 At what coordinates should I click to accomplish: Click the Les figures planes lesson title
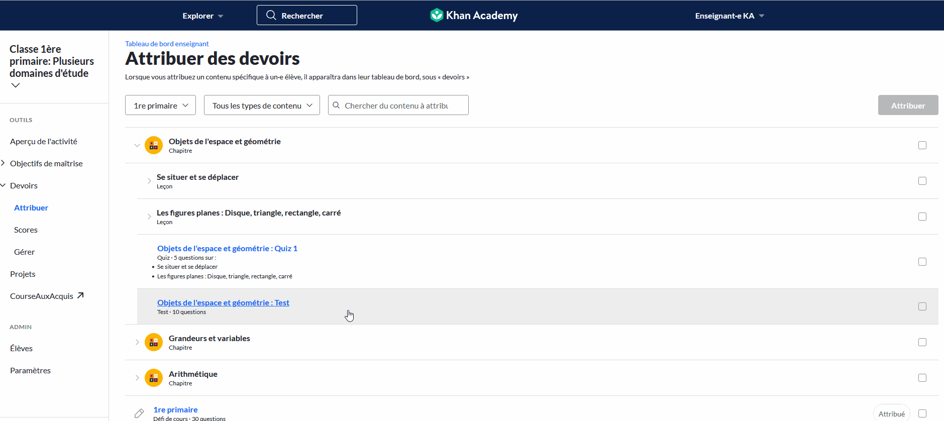(x=249, y=213)
